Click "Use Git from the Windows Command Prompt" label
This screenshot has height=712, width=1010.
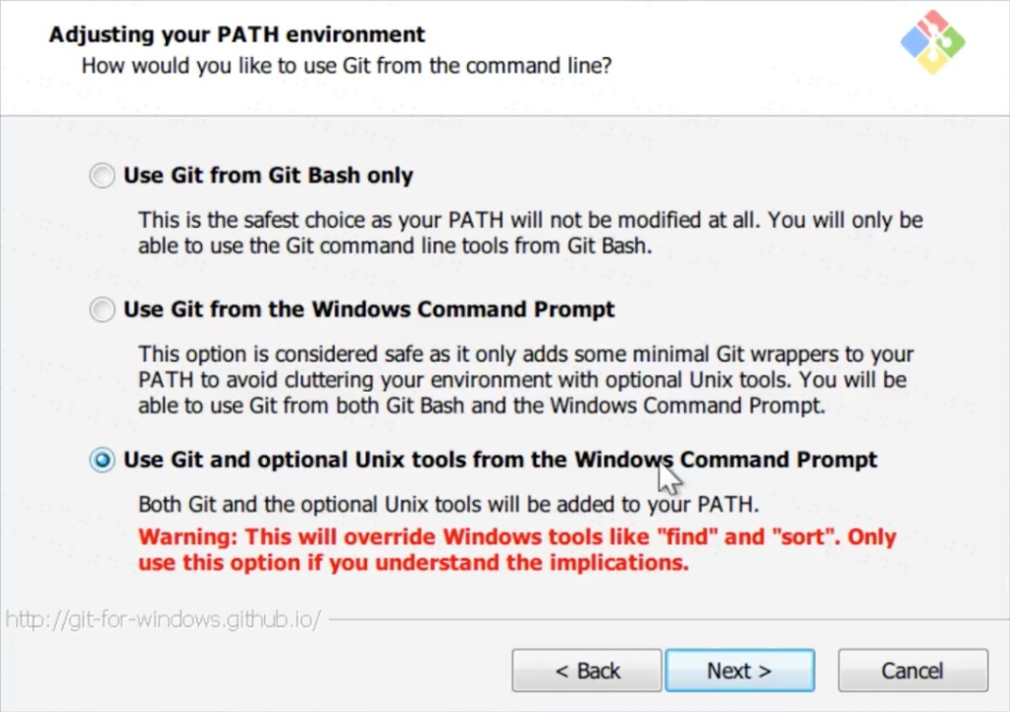[x=369, y=309]
